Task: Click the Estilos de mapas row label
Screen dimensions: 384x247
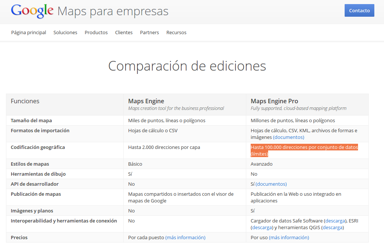Action: click(x=30, y=164)
